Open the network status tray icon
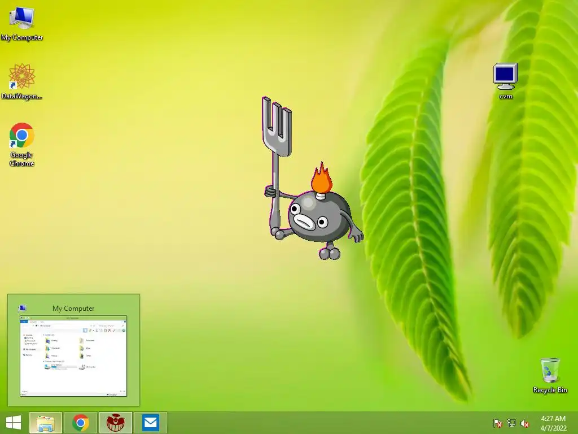 click(x=511, y=423)
